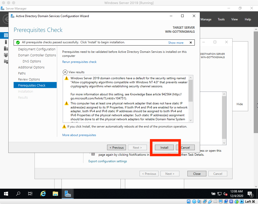The image size is (258, 204).
Task: Click VirtualBox network status icon
Action: tap(205, 201)
